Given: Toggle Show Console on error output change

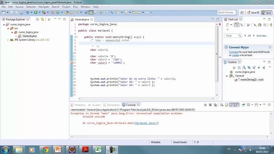Looking at the screenshot, I should 237,105.
